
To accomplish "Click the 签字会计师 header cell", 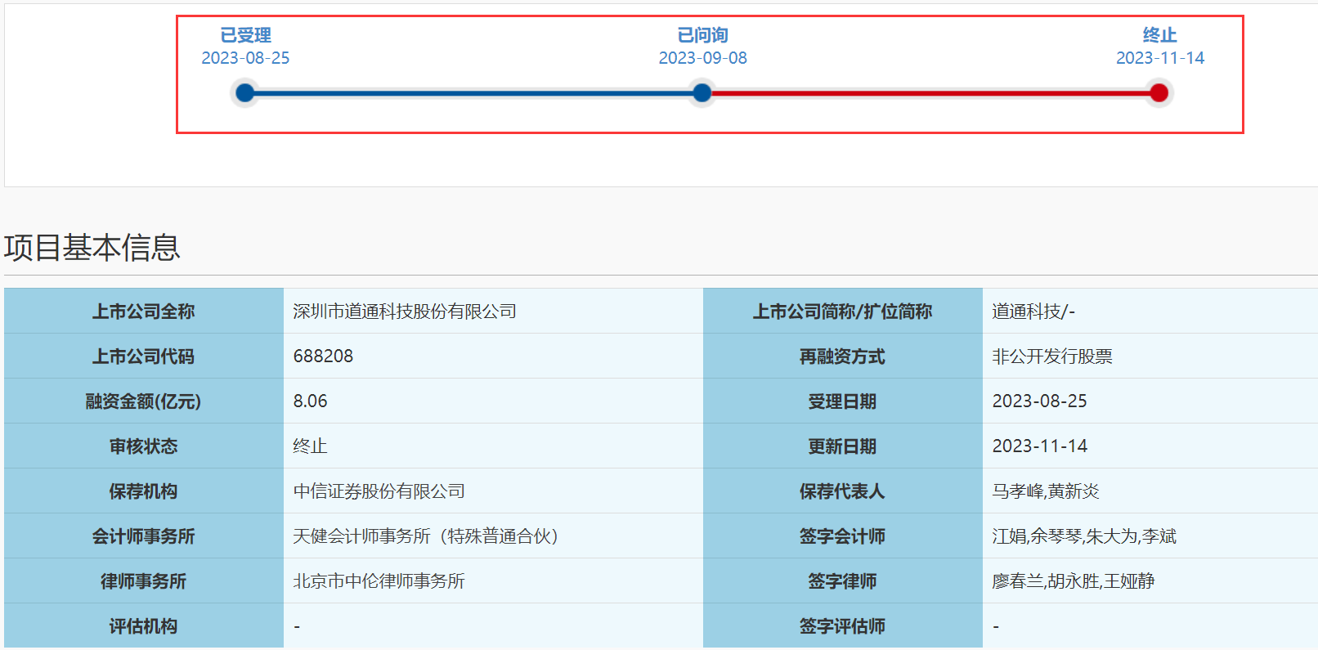I will point(843,536).
